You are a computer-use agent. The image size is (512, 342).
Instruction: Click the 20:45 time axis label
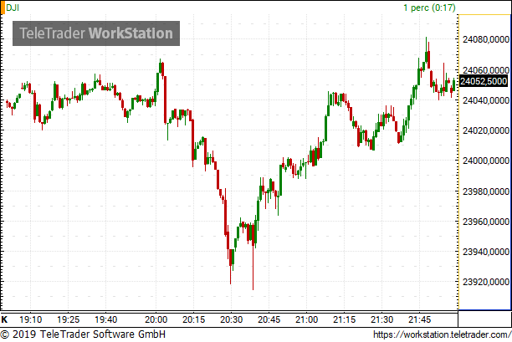pos(269,319)
